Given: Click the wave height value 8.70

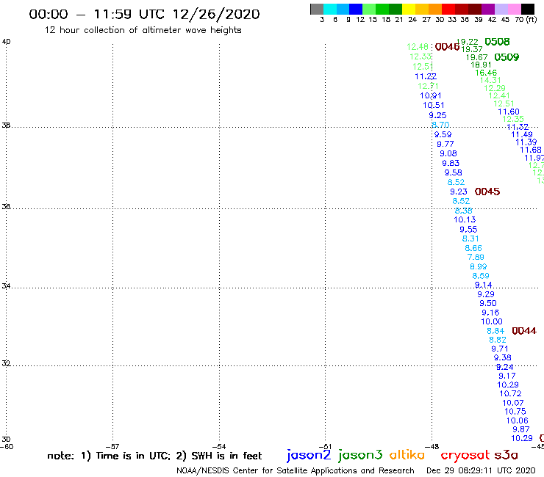Looking at the screenshot, I should (440, 124).
